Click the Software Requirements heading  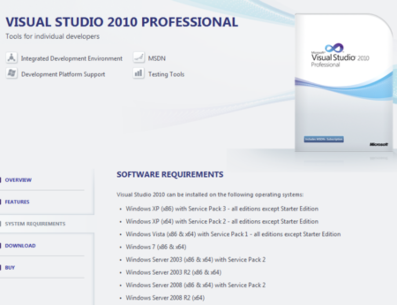point(170,174)
